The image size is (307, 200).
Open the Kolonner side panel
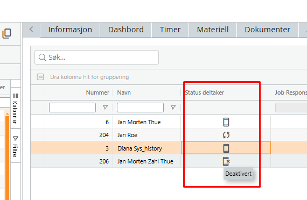(15, 109)
